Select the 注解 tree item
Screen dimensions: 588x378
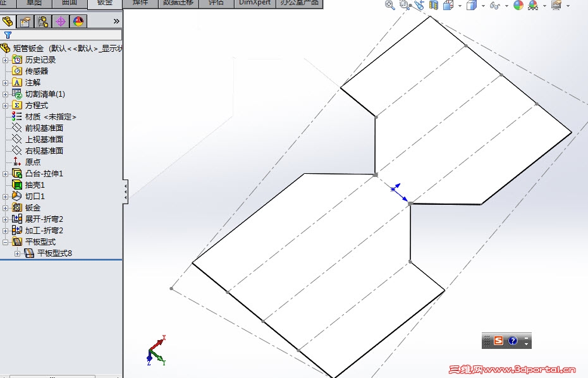click(33, 83)
